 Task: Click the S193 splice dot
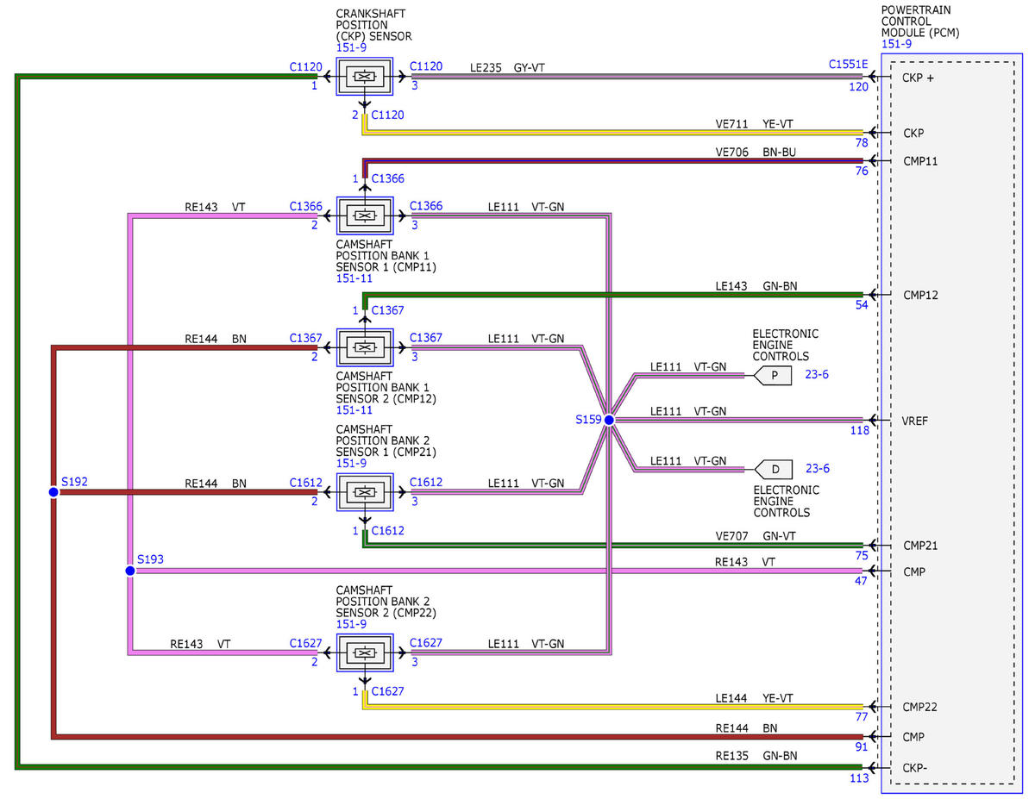129,571
